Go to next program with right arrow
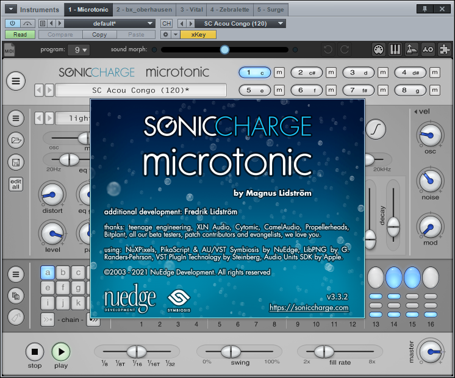This screenshot has width=455, height=378. pos(49,90)
